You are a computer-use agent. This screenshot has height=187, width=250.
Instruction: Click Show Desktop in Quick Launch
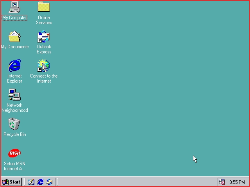click(x=31, y=182)
